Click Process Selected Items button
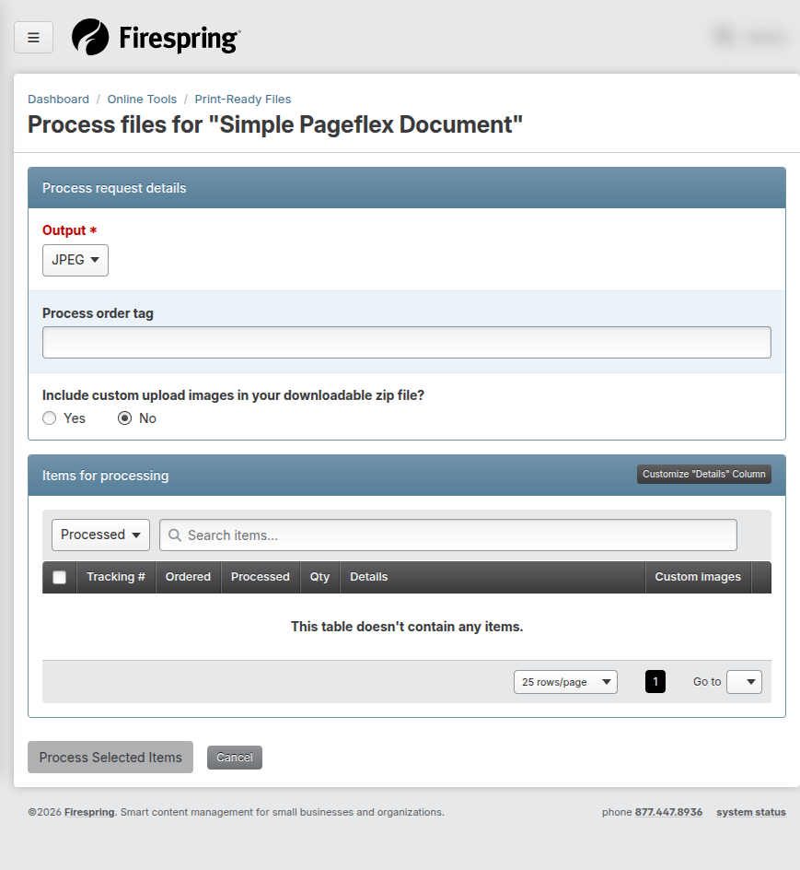The width and height of the screenshot is (800, 870). tap(110, 758)
